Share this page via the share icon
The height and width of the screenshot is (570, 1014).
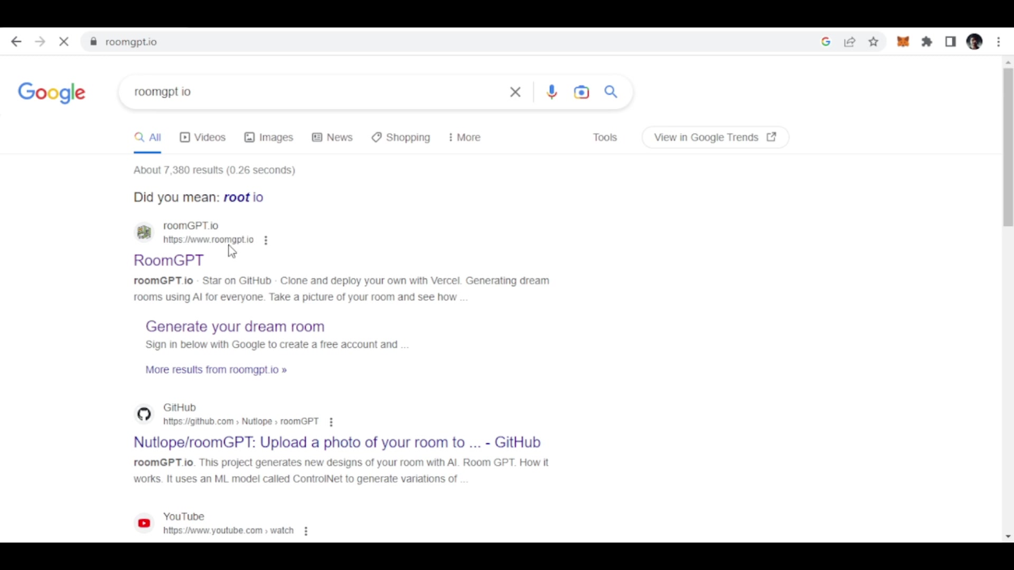(850, 42)
